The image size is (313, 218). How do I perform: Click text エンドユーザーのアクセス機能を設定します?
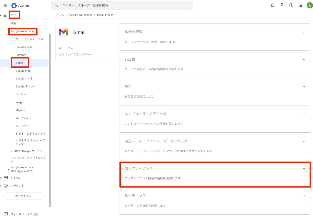click(154, 124)
